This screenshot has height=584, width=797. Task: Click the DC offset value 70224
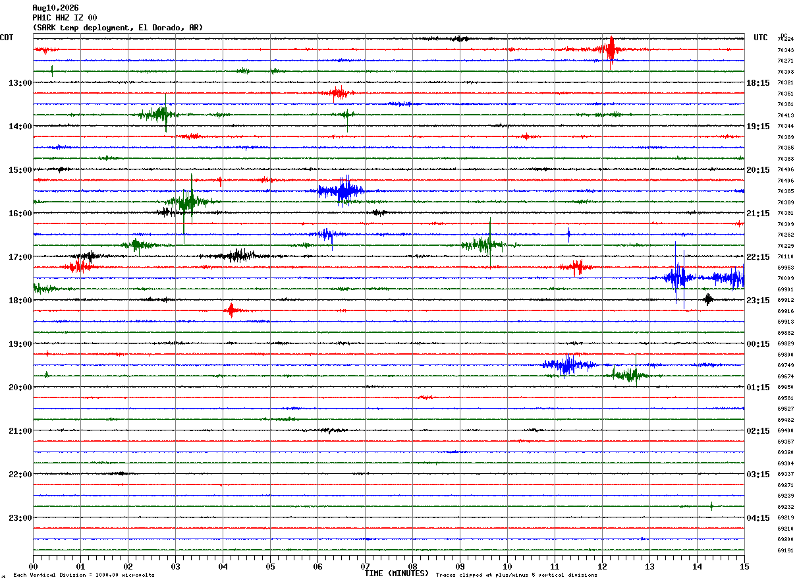pos(785,40)
